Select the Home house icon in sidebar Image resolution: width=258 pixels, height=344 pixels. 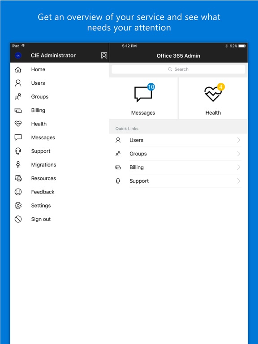(18, 69)
